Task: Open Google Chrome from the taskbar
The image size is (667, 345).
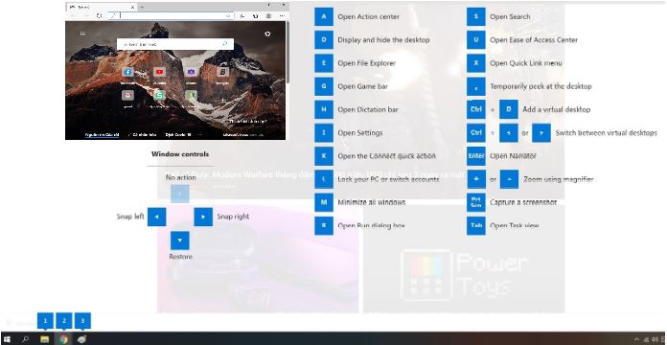Action: 64,339
